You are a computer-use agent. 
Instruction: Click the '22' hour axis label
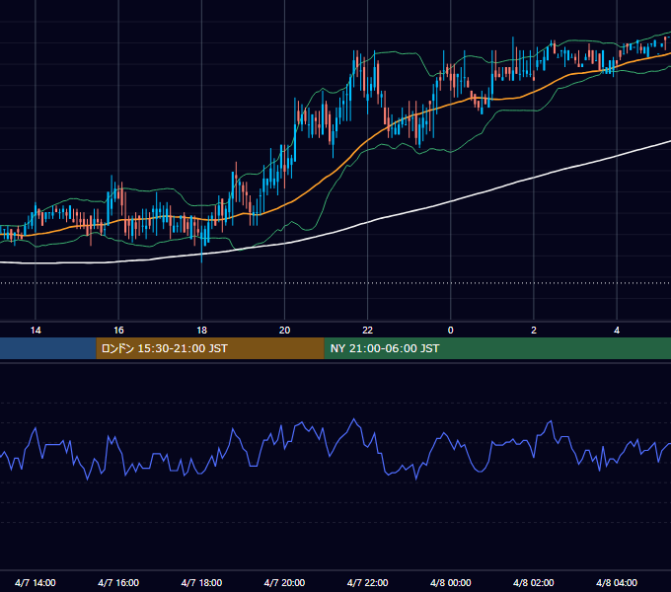coord(368,331)
